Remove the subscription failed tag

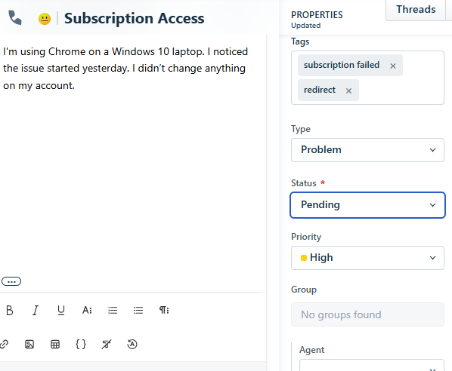392,66
